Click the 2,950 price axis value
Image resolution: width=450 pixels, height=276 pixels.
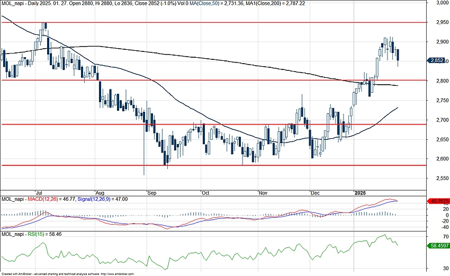(x=442, y=22)
